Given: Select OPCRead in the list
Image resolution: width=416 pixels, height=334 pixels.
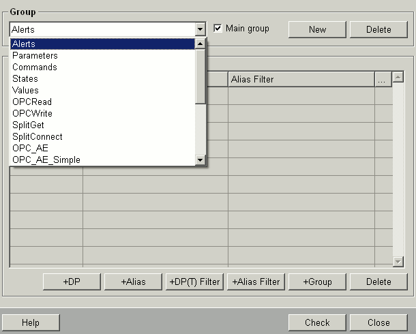Looking at the screenshot, I should (32, 102).
